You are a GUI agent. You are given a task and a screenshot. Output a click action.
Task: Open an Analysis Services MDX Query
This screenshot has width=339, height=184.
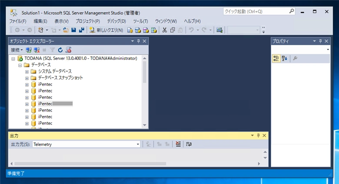(x=138, y=30)
